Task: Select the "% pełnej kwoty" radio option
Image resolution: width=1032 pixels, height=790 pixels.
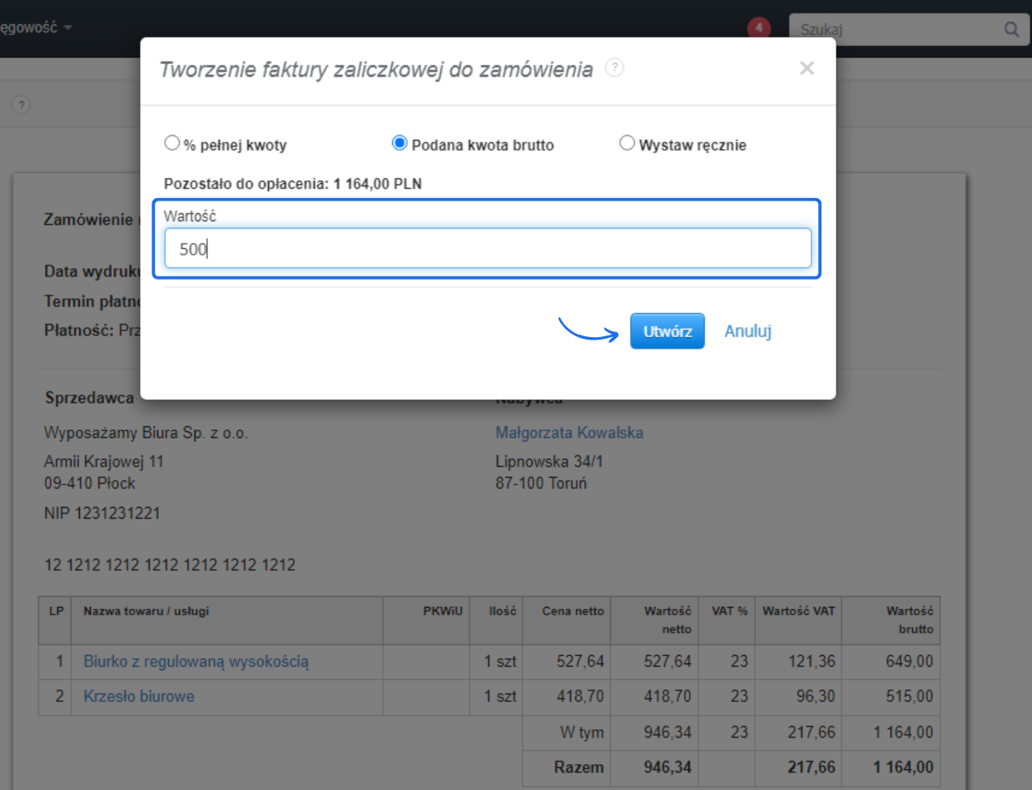Action: click(172, 143)
